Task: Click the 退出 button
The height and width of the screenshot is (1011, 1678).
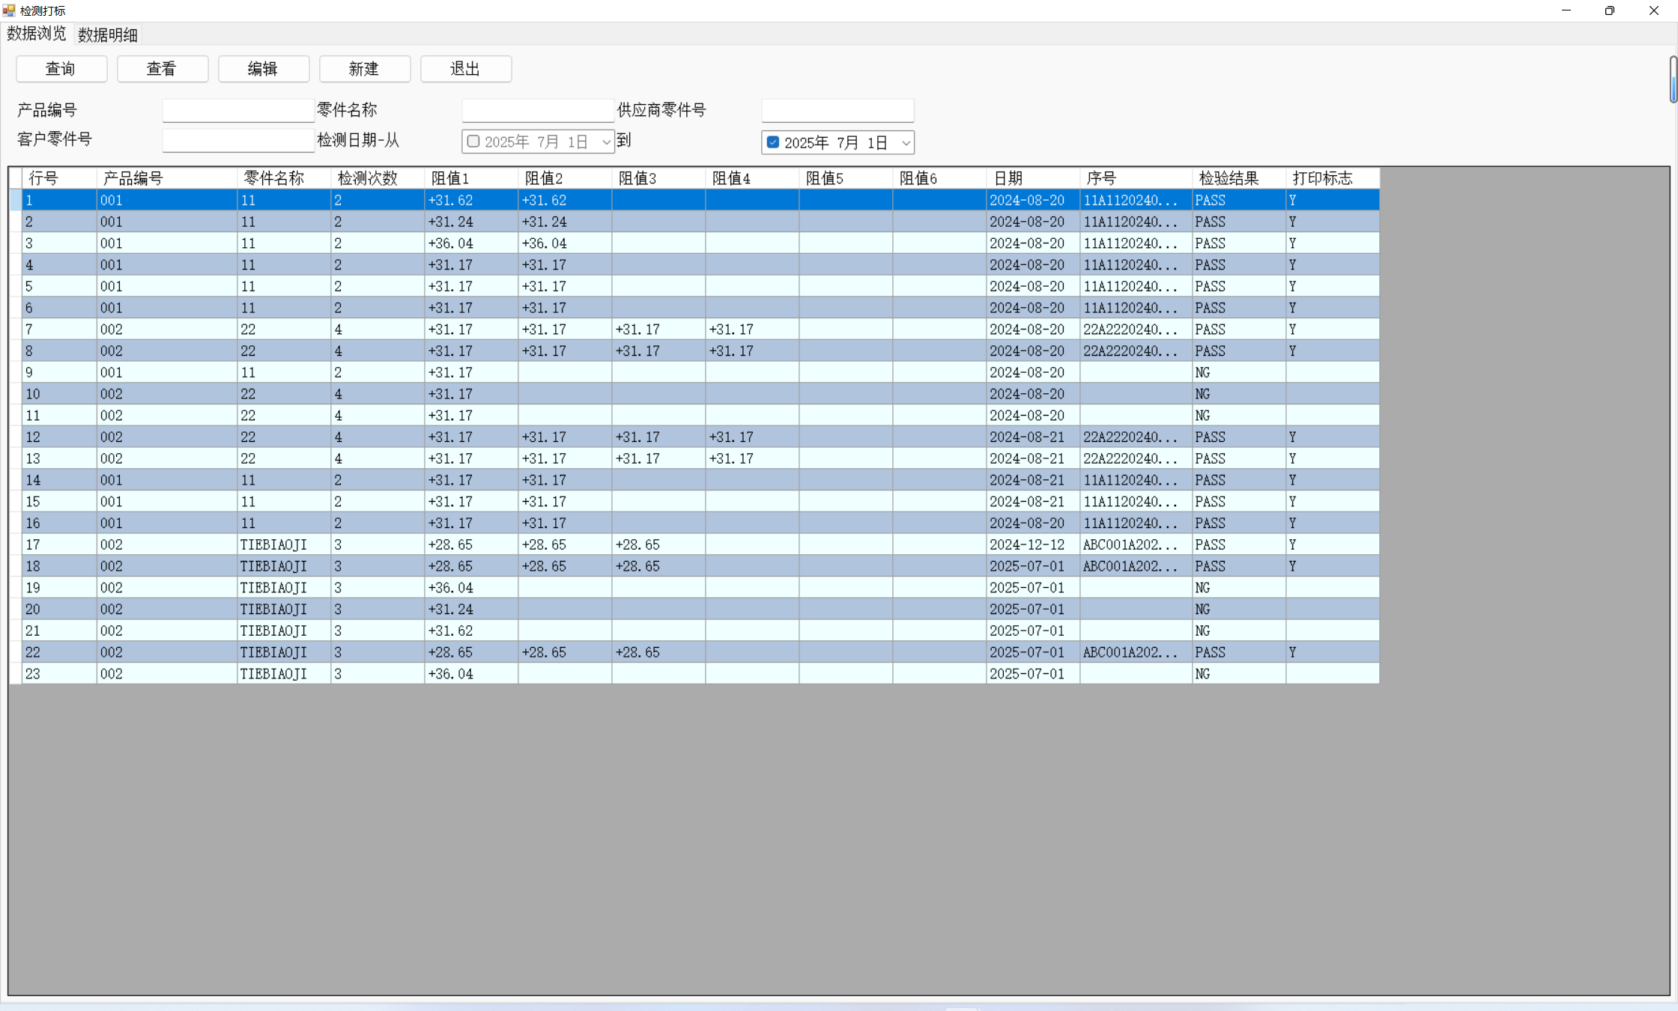Action: [x=466, y=69]
